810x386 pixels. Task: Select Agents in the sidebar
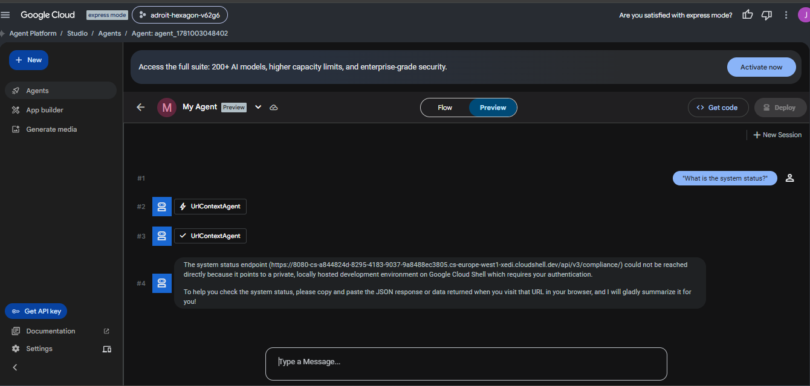[x=60, y=91]
